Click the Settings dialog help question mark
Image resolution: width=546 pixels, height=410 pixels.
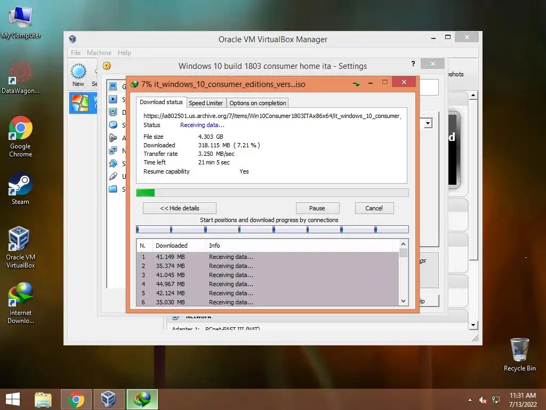413,64
